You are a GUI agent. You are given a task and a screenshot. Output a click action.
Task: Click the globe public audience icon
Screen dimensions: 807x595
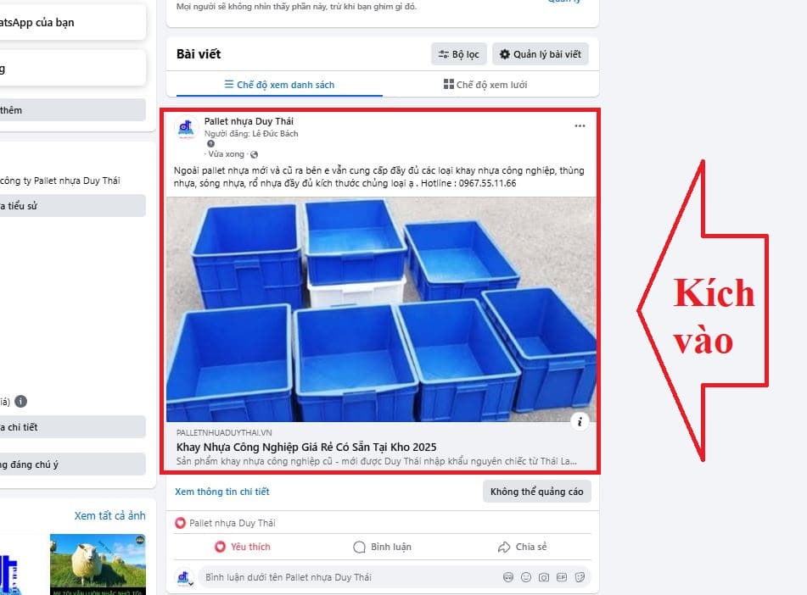[255, 154]
